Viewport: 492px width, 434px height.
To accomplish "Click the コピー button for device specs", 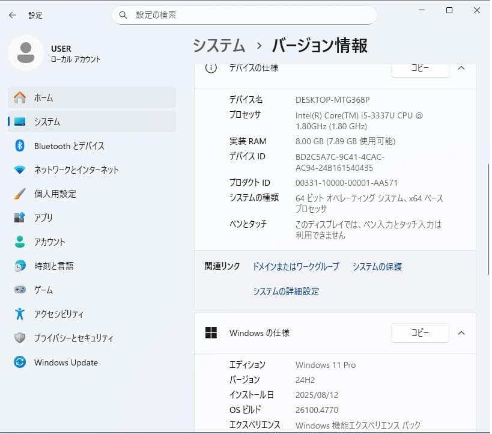I will coord(419,69).
